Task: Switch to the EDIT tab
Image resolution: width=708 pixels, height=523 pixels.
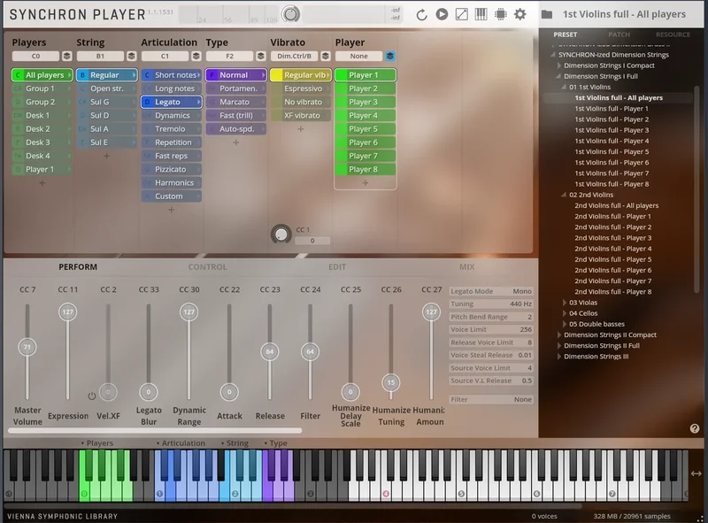Action: click(x=337, y=267)
